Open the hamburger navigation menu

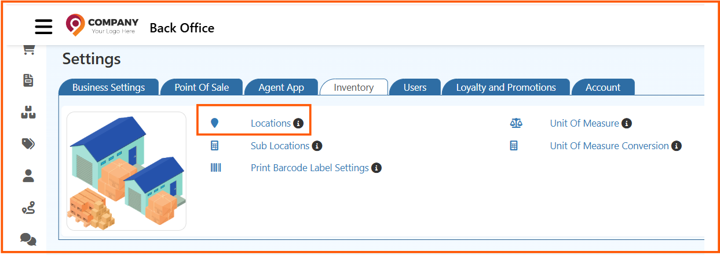point(43,27)
